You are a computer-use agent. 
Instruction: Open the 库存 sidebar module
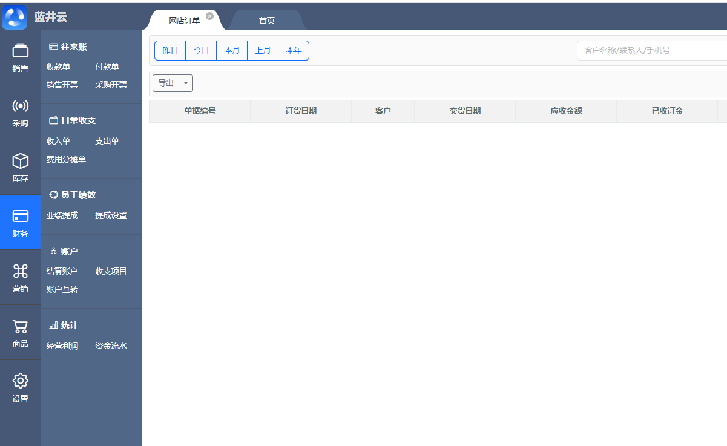pos(20,168)
